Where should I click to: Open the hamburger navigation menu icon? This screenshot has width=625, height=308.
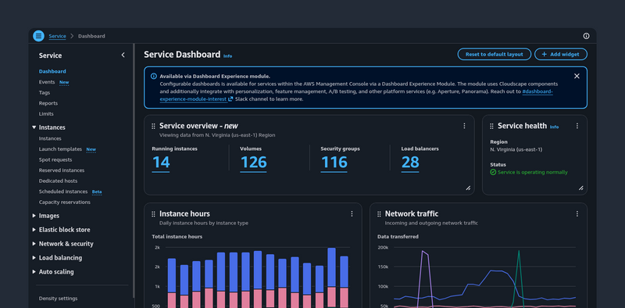[x=38, y=36]
